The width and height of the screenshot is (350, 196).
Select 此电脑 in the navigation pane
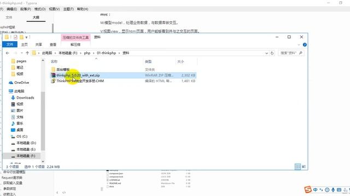point(19,91)
